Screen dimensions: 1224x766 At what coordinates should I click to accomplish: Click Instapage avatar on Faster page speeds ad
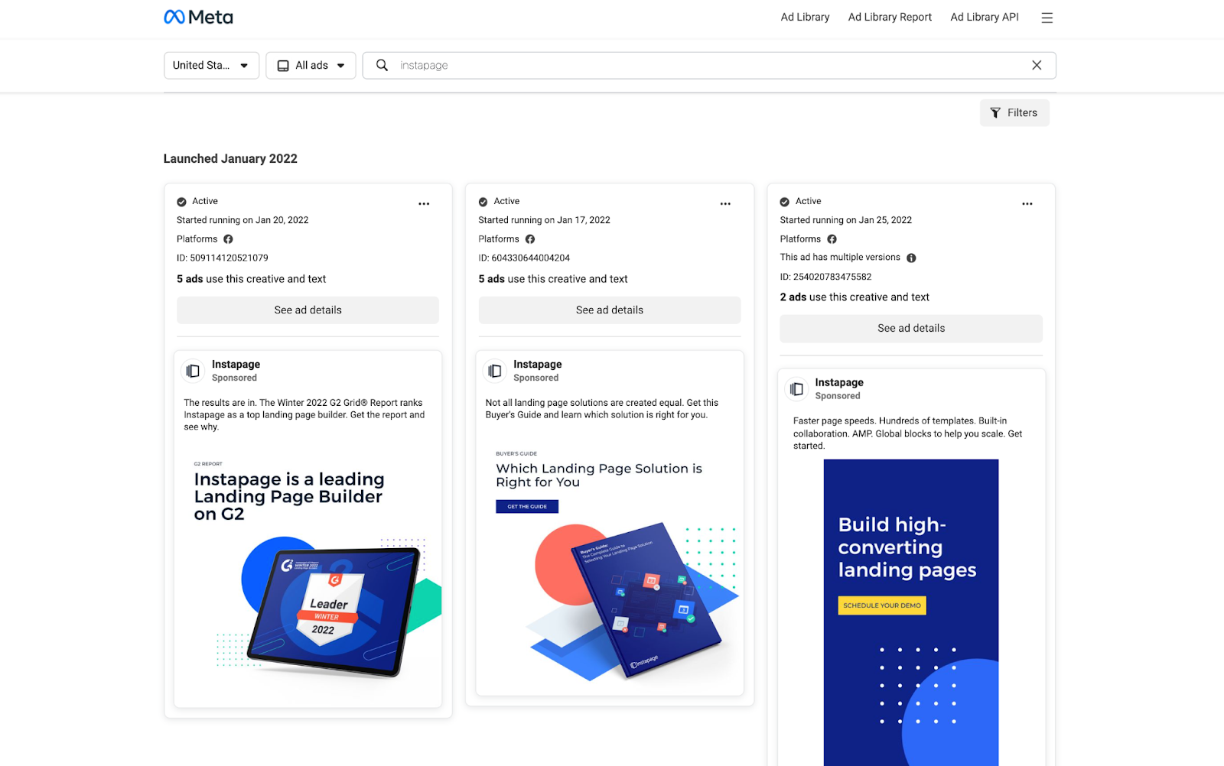pos(796,389)
